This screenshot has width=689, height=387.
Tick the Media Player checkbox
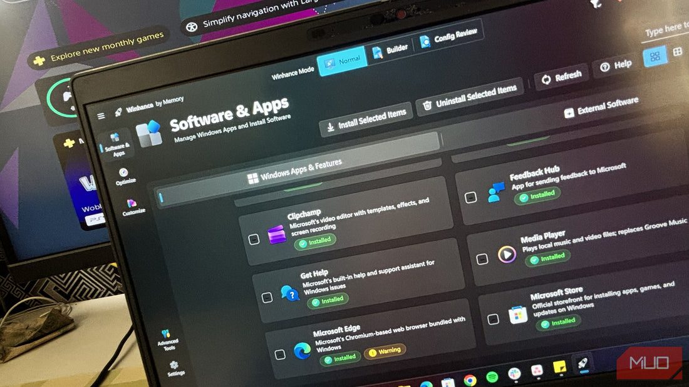coord(482,259)
